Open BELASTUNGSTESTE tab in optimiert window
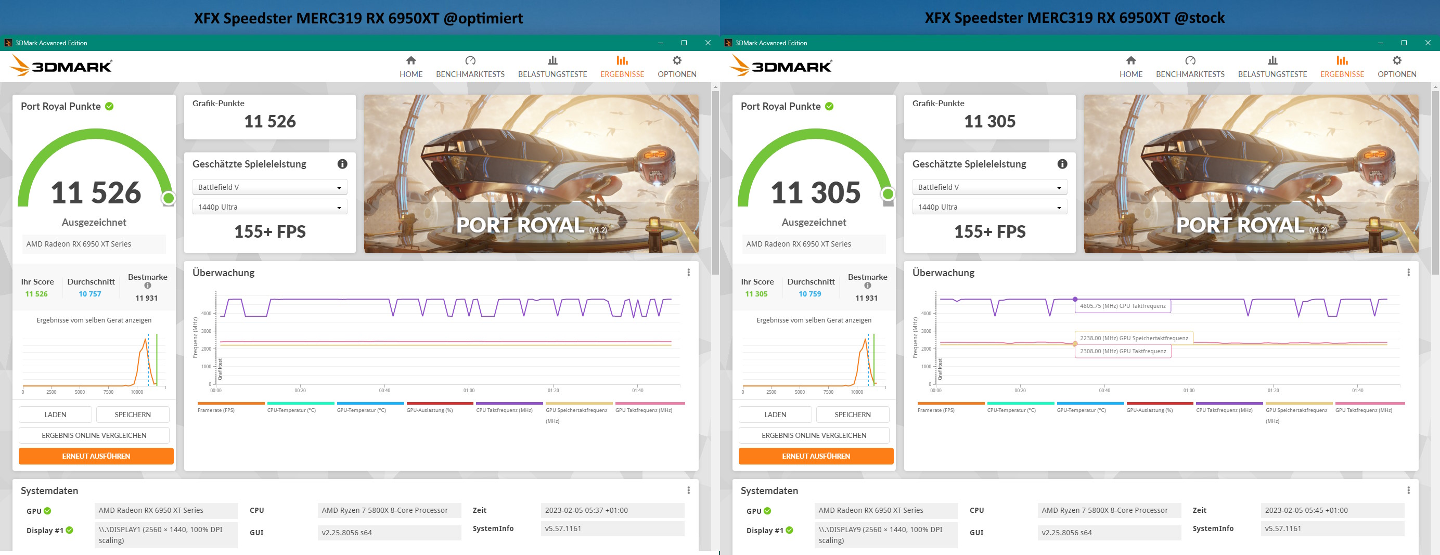Screen dimensions: 1440x555 pyautogui.click(x=552, y=67)
